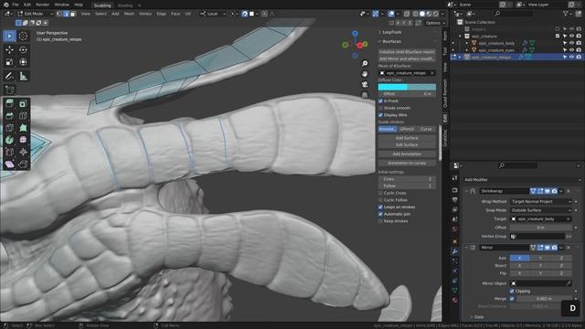
Task: Open the Local transform orientation dropdown
Action: pyautogui.click(x=213, y=14)
